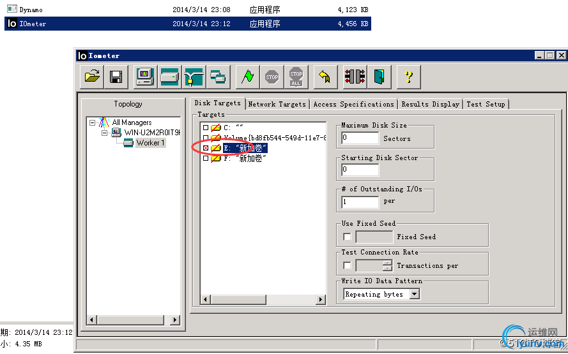Select the Volume{bd8fb544-549d target row

tap(275, 138)
